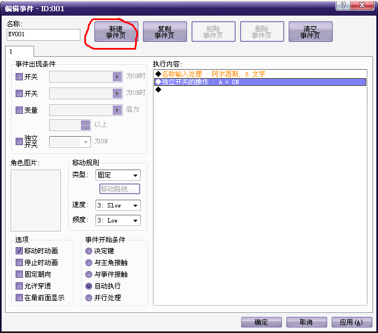
Task: Click arrow on first 开关 selector
Action: [x=117, y=77]
